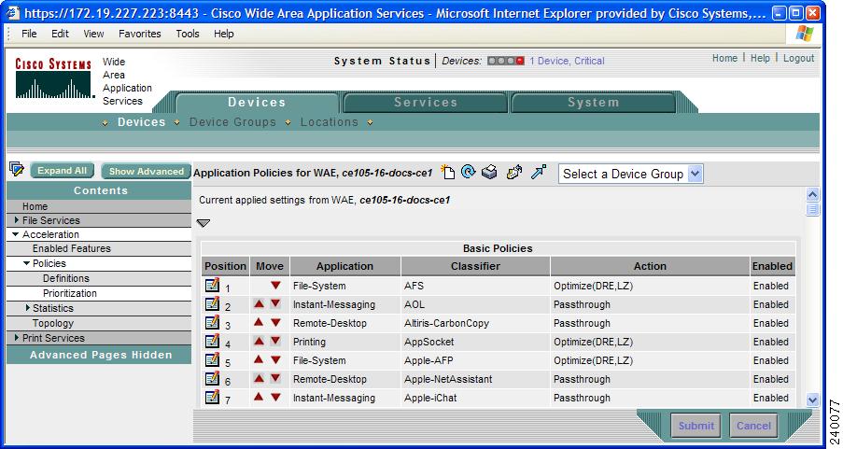Click the Expand All button
The height and width of the screenshot is (449, 843).
[x=62, y=171]
